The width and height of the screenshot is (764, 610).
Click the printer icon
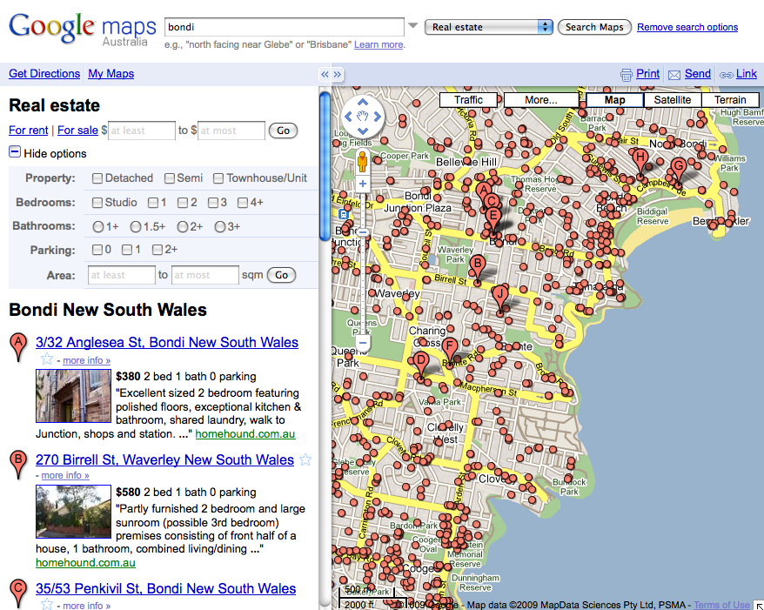pos(627,75)
